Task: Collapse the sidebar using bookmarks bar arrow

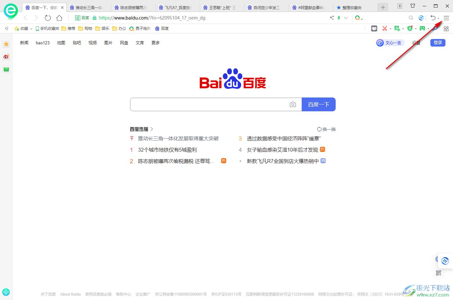Action: pos(6,29)
